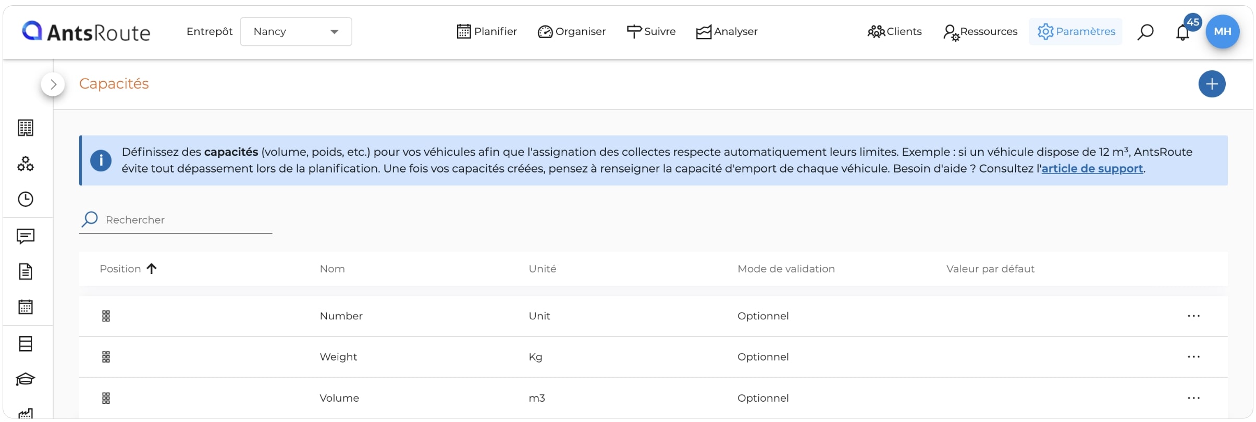Click the Position sort arrow
The width and height of the screenshot is (1256, 422).
click(152, 269)
